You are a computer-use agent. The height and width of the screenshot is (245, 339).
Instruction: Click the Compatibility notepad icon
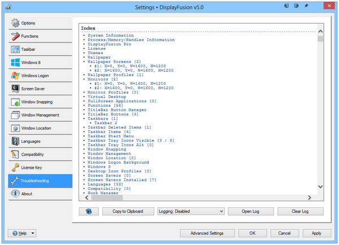[x=15, y=154]
